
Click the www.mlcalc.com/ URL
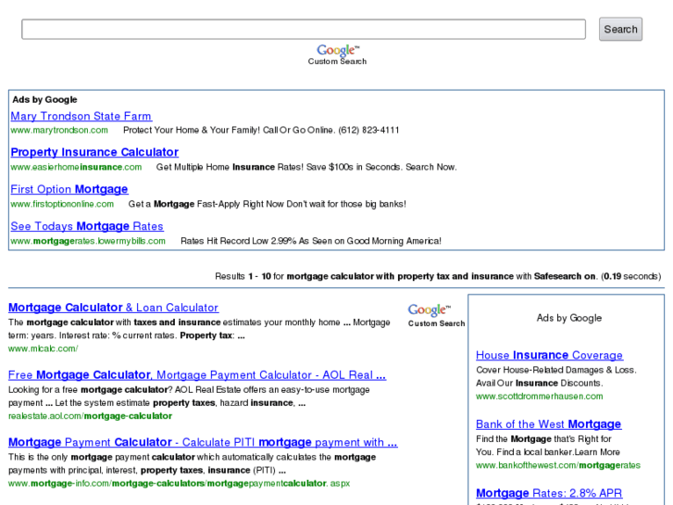[x=43, y=348]
